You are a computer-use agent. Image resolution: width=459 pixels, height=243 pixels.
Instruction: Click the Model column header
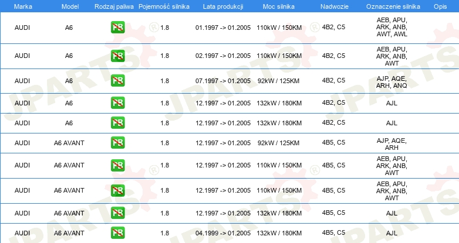point(70,6)
